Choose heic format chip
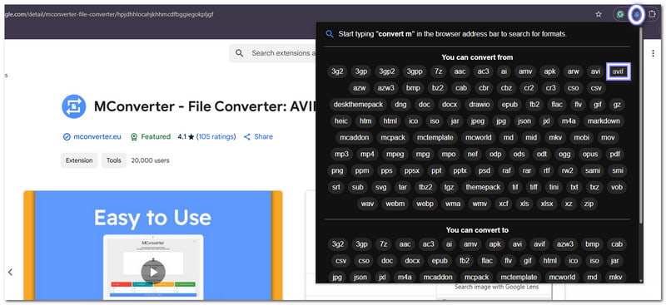The height and width of the screenshot is (305, 666). (x=341, y=121)
